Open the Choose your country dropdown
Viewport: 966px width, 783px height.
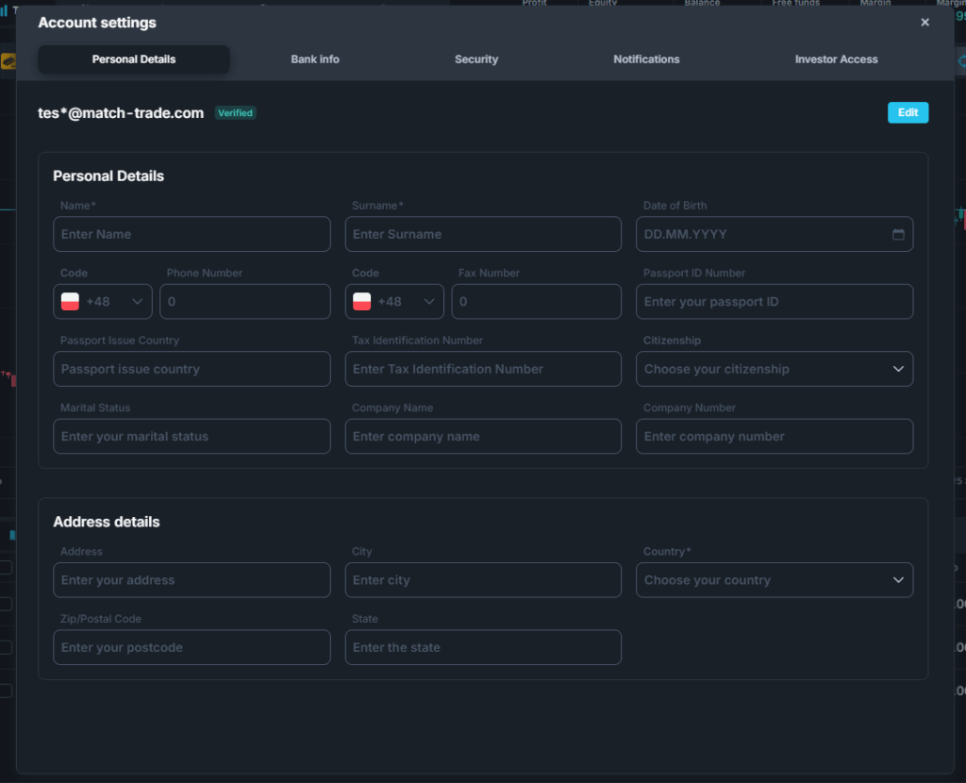pyautogui.click(x=774, y=580)
